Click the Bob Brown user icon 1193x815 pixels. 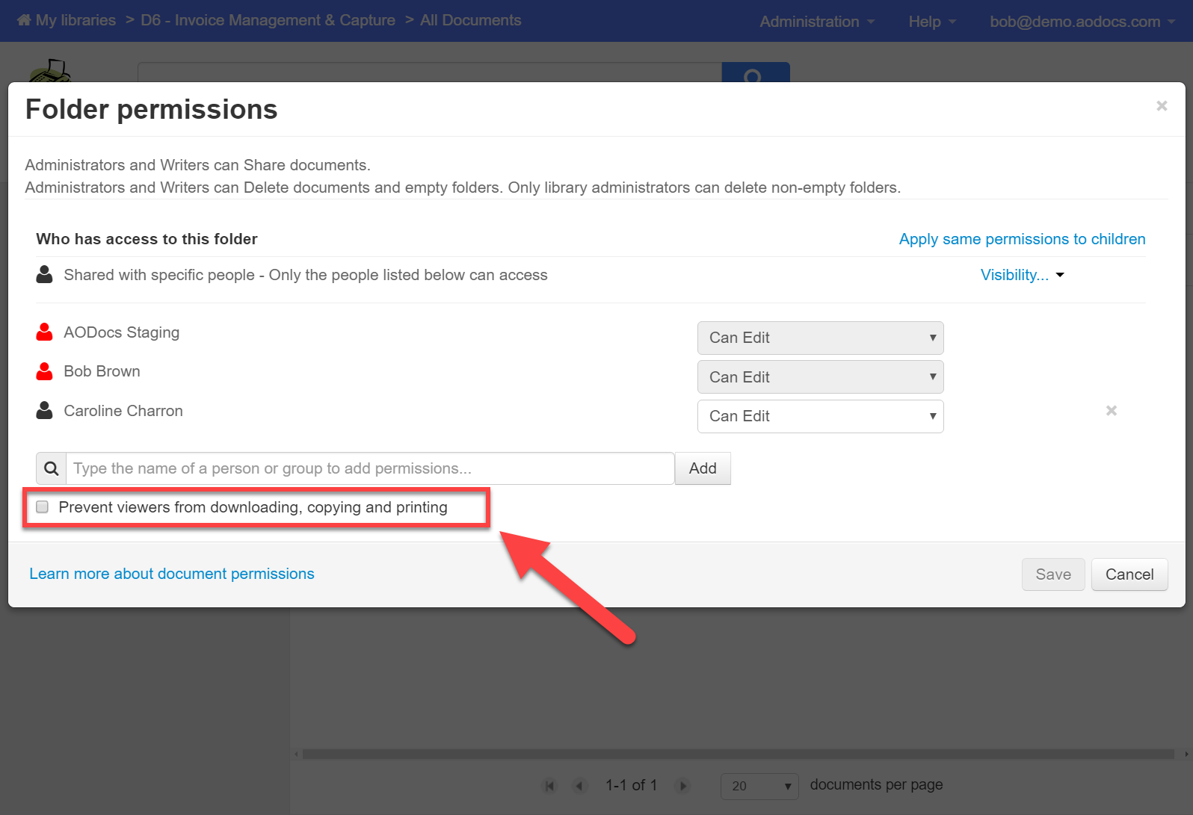(x=45, y=371)
